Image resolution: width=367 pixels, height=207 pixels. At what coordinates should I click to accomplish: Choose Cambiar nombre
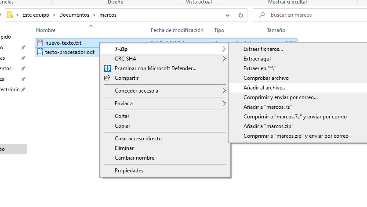[165, 158]
